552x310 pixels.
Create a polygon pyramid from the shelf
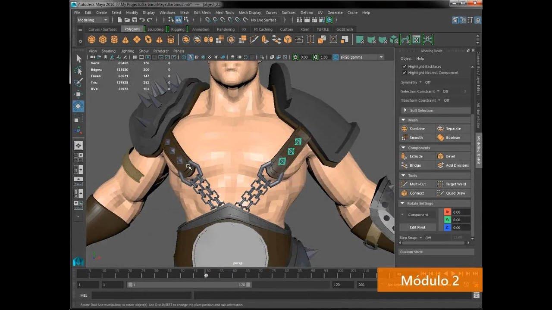[x=160, y=40]
